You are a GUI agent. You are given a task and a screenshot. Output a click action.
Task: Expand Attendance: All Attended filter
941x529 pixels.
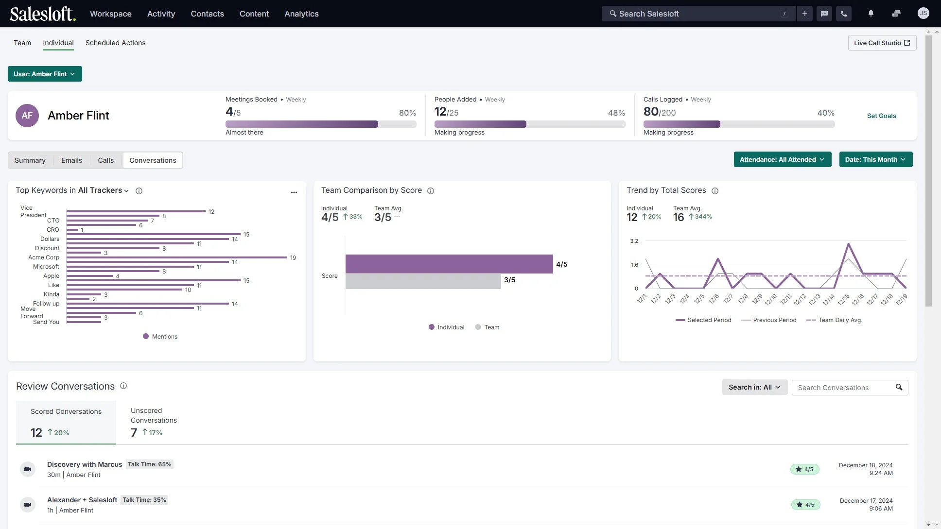783,159
